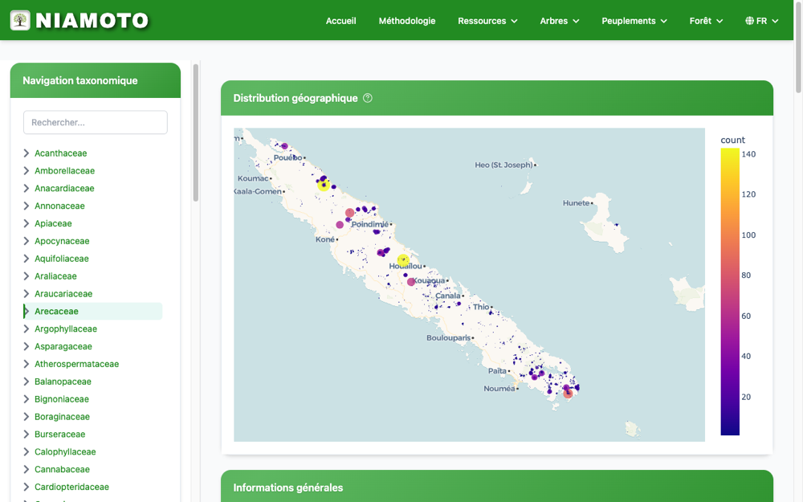The height and width of the screenshot is (502, 803).
Task: Expand the Cardiopteridaceae family chevron
Action: (26, 487)
